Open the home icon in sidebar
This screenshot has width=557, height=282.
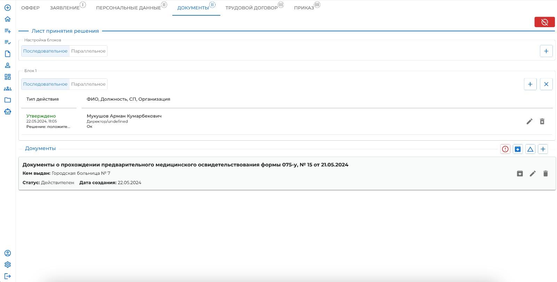pos(8,19)
